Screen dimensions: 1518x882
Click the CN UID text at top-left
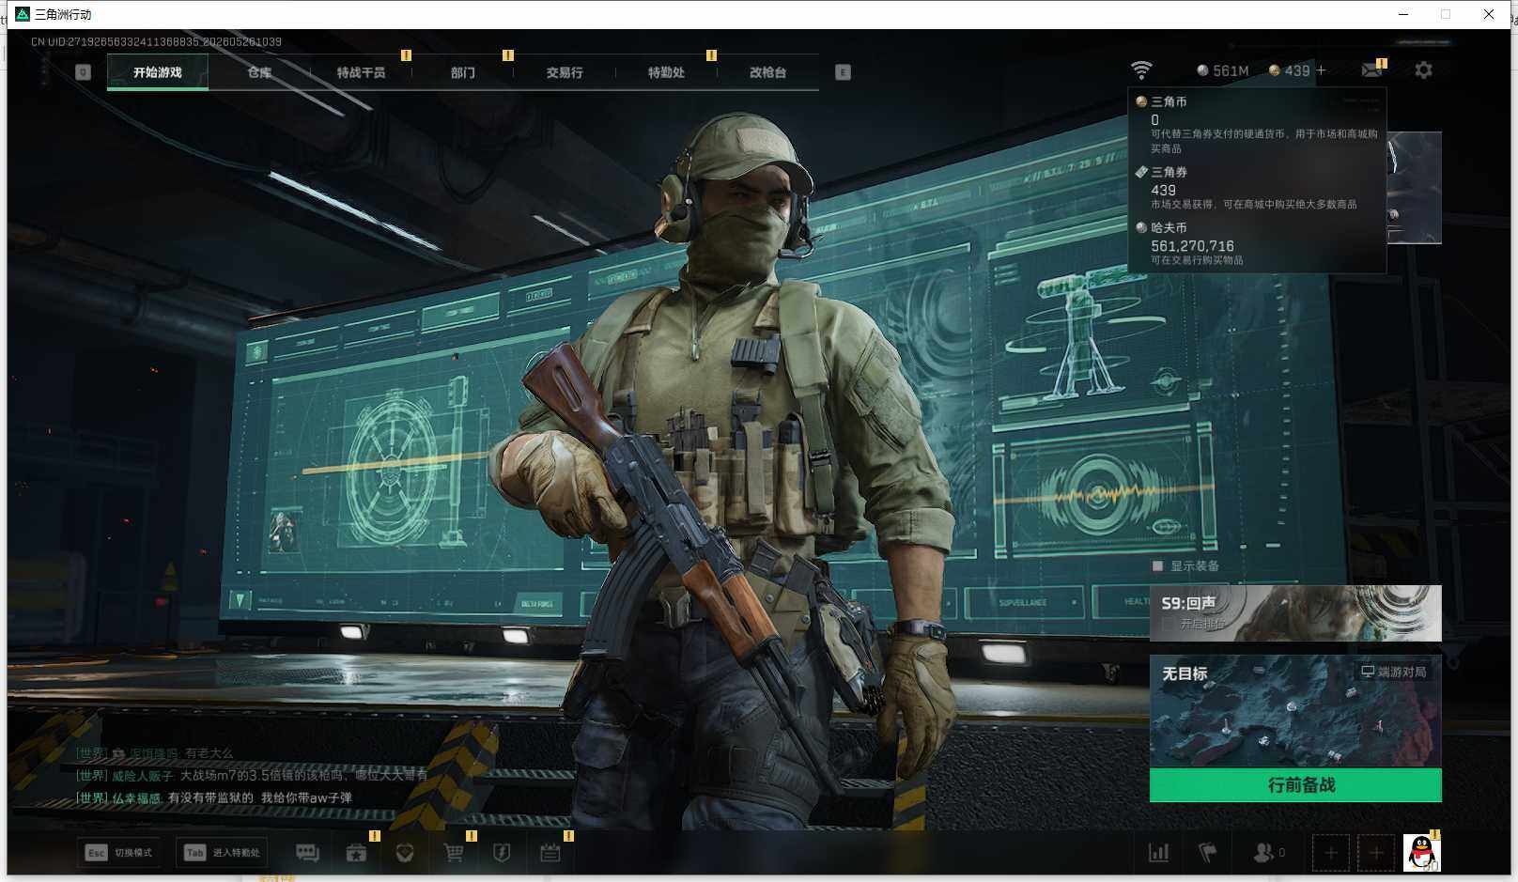[x=156, y=41]
